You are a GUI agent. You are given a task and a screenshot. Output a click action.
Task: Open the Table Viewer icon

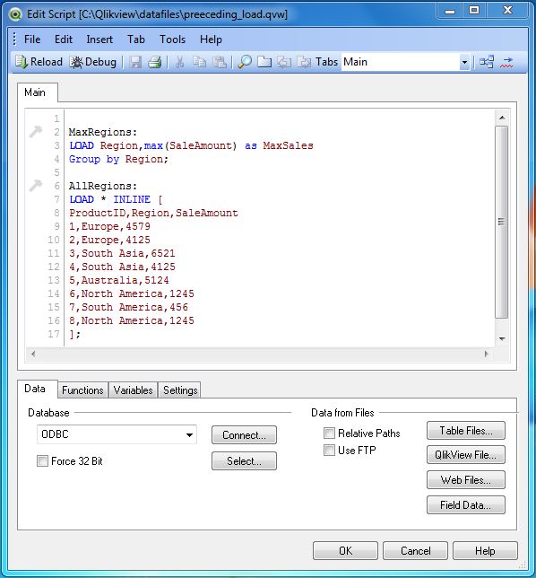(487, 62)
